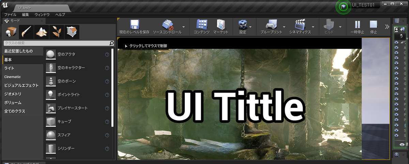Open help for 空のアクタ
The image size is (409, 164).
point(107,54)
